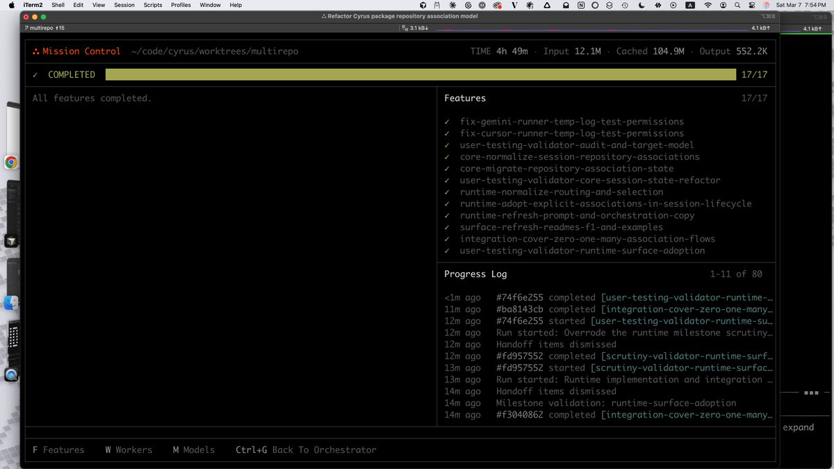This screenshot has width=834, height=469.
Task: Activate Siri from the menu bar
Action: 766,5
